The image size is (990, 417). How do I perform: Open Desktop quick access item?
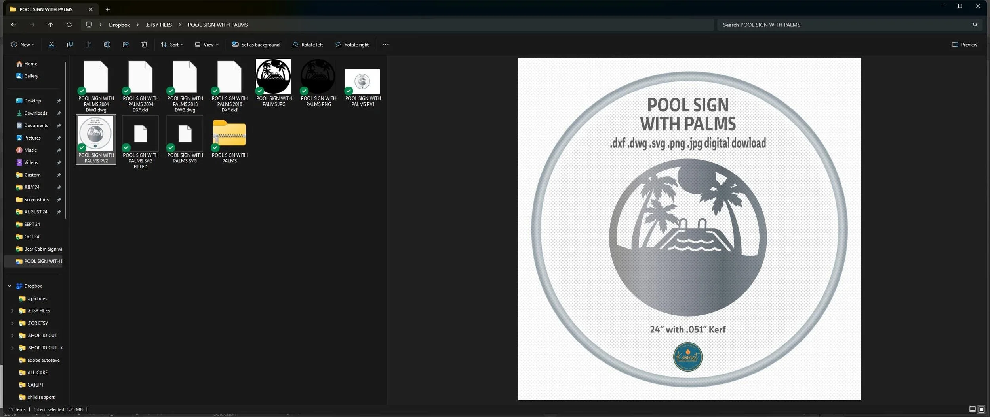[32, 101]
